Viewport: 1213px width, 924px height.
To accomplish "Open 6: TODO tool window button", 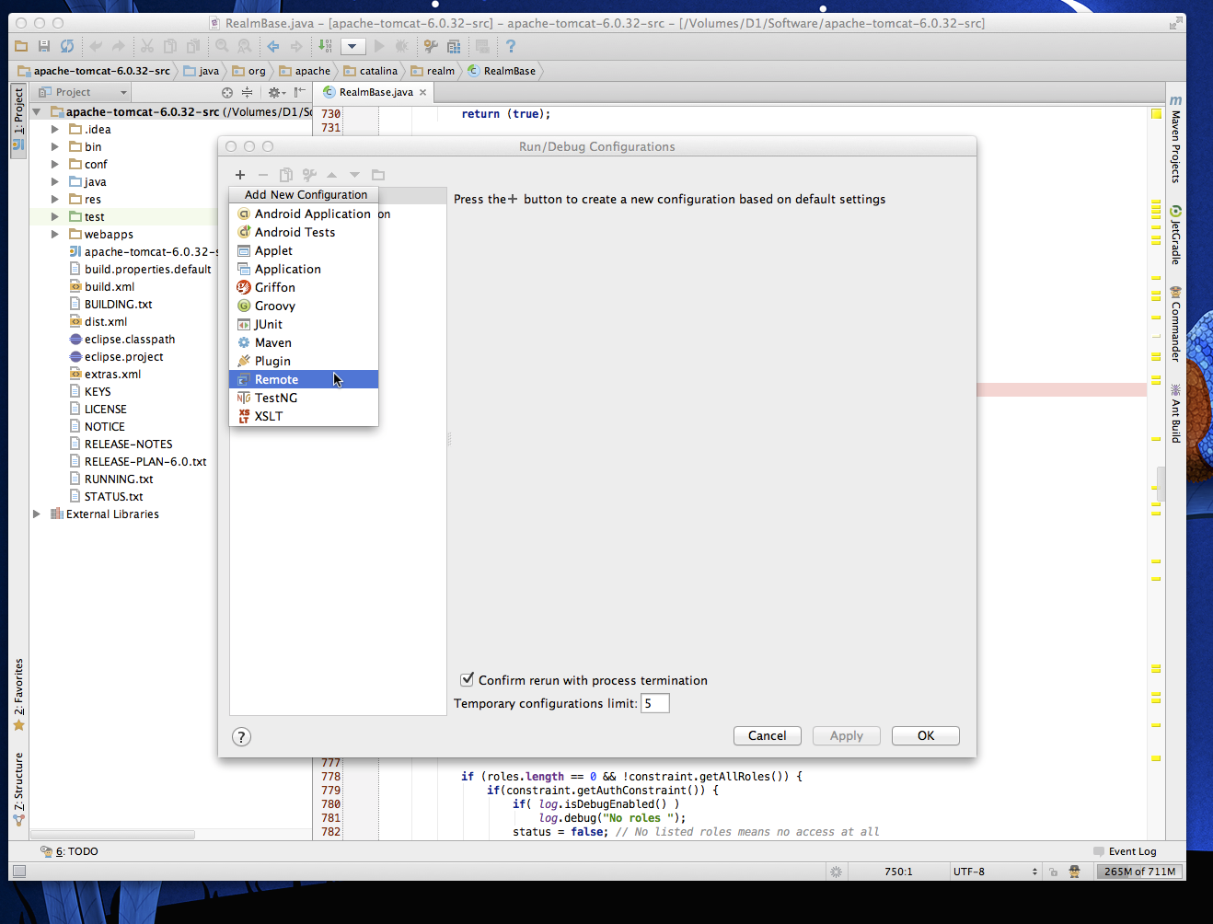I will 70,851.
